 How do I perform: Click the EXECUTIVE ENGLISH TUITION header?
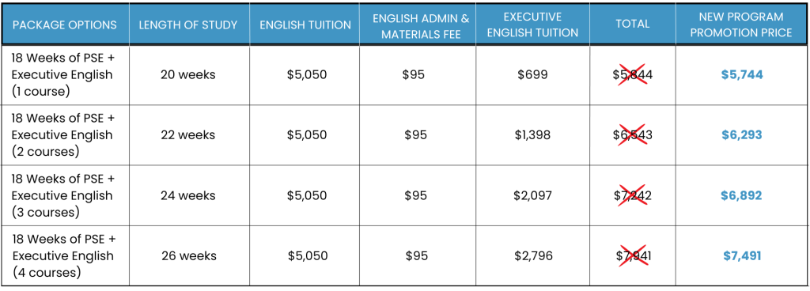(532, 25)
